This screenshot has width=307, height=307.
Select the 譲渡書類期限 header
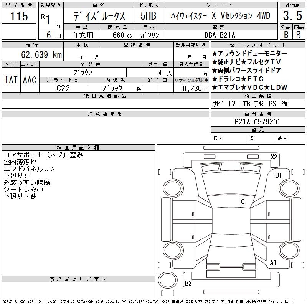coord(191,45)
